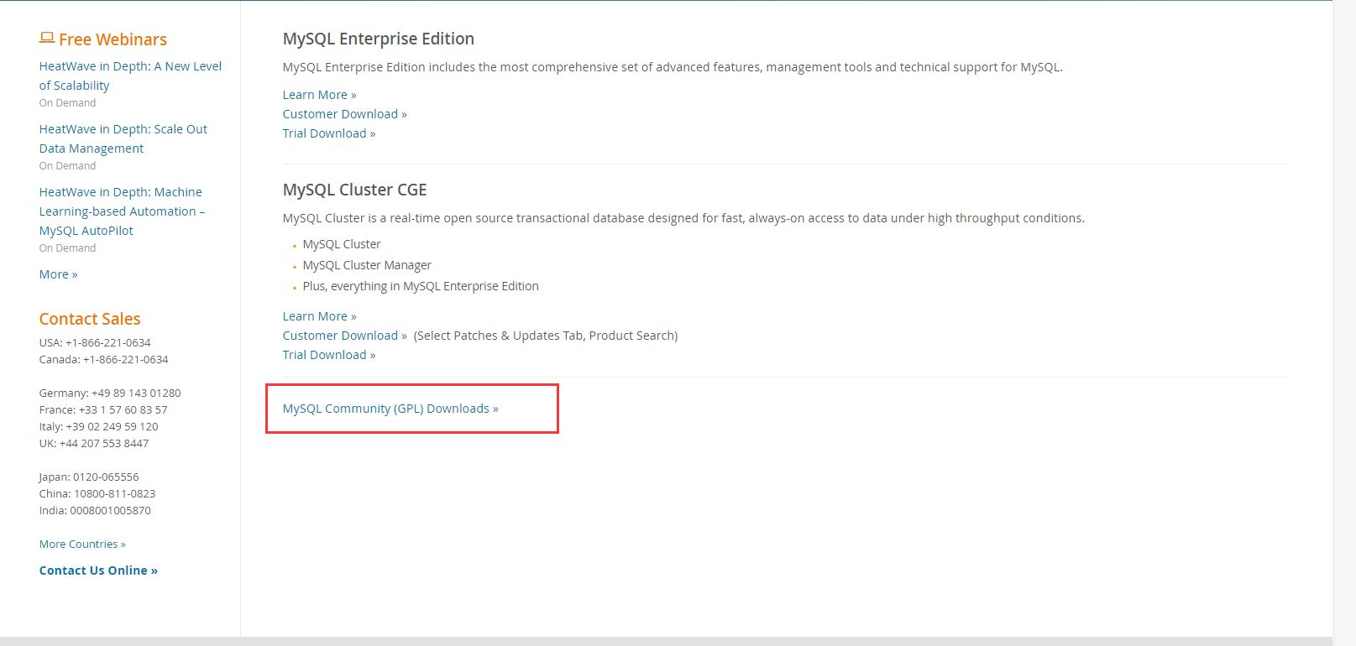This screenshot has width=1356, height=646.
Task: Click the MySQL Cluster CGE heading
Action: click(355, 190)
